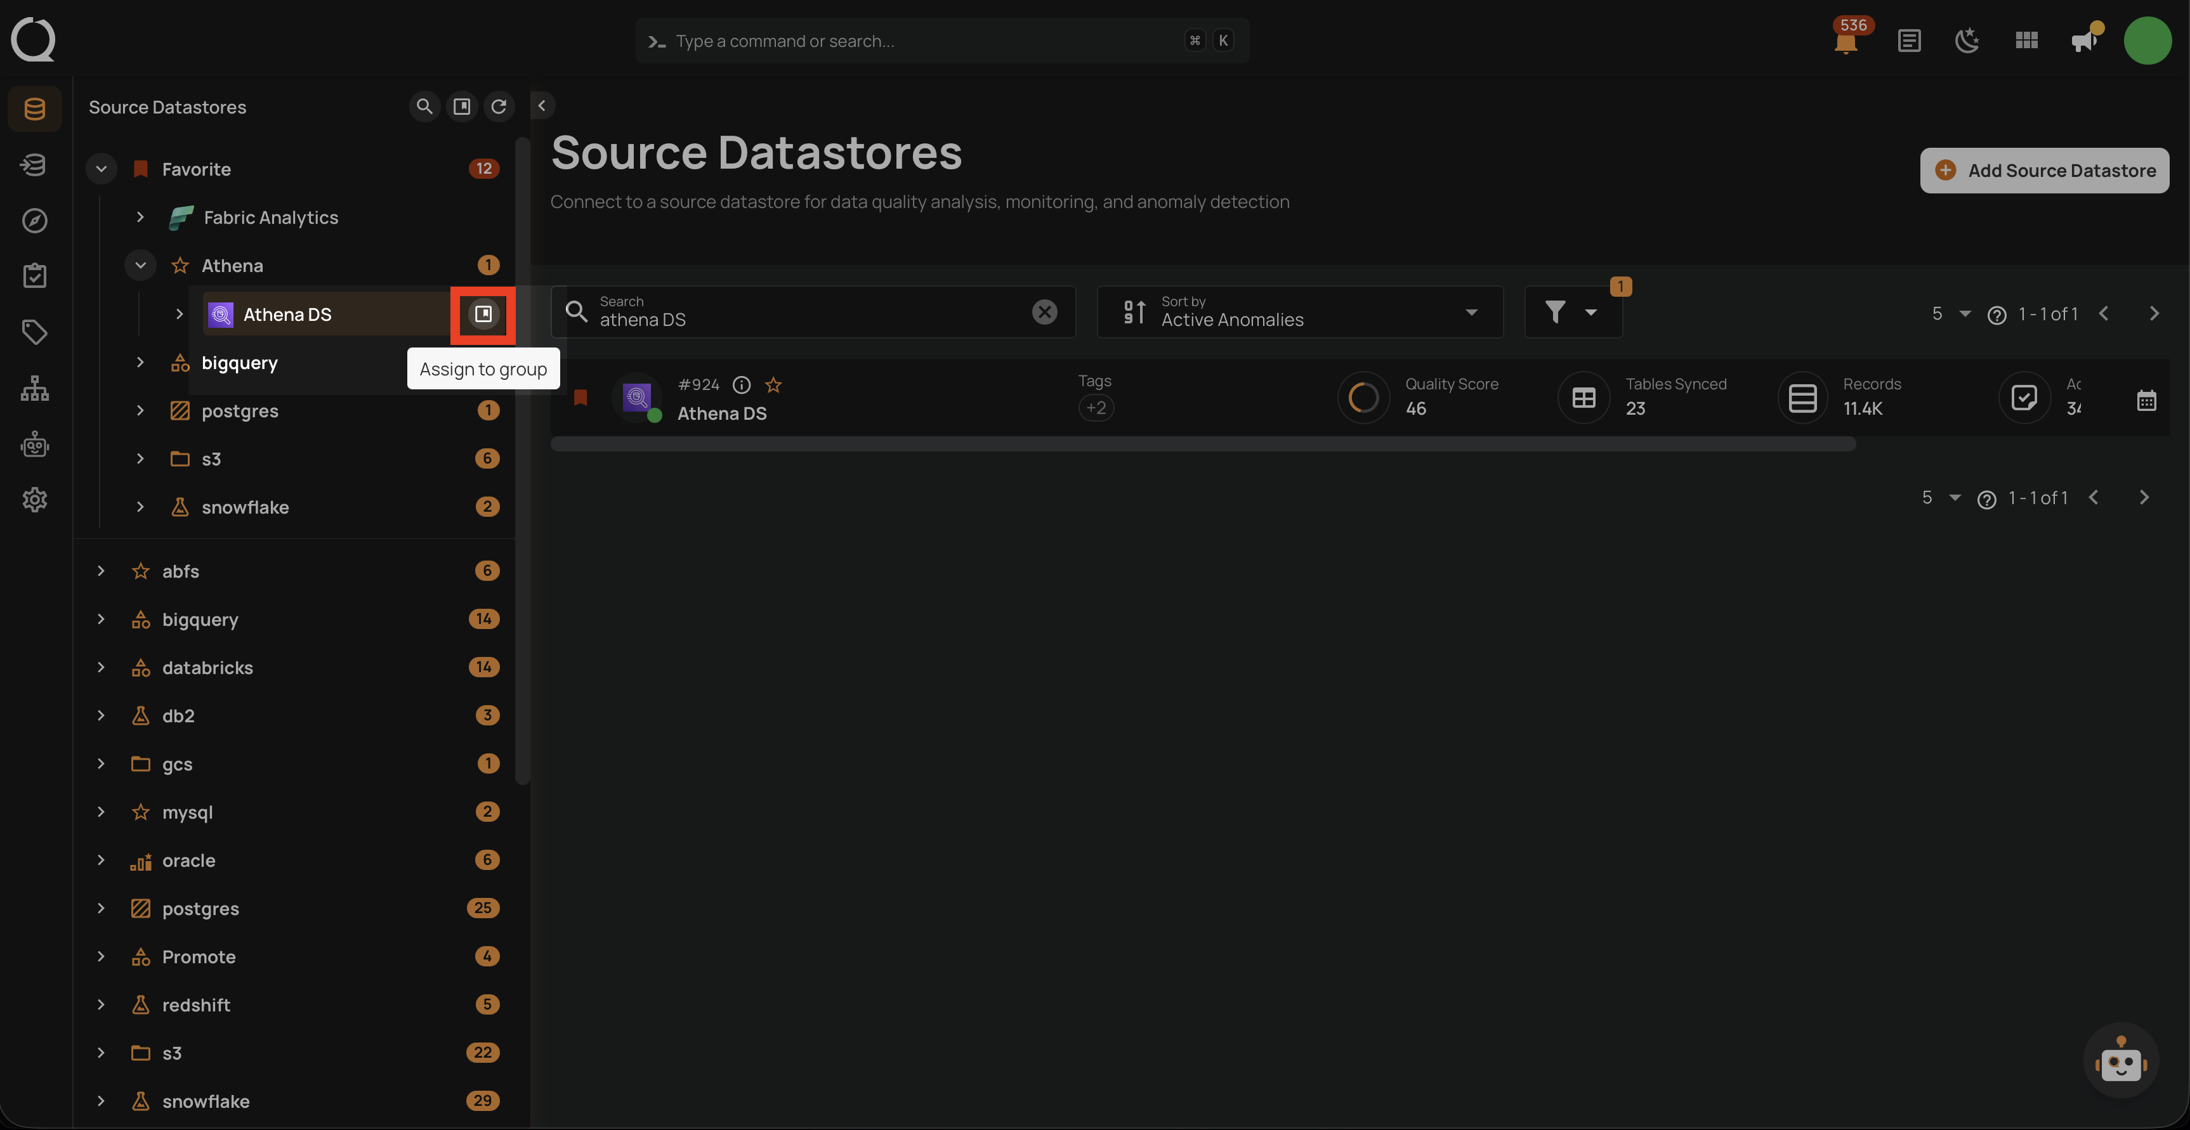Viewport: 2190px width, 1130px height.
Task: Toggle the bookmark flag on Athena DS row
Action: coord(582,397)
